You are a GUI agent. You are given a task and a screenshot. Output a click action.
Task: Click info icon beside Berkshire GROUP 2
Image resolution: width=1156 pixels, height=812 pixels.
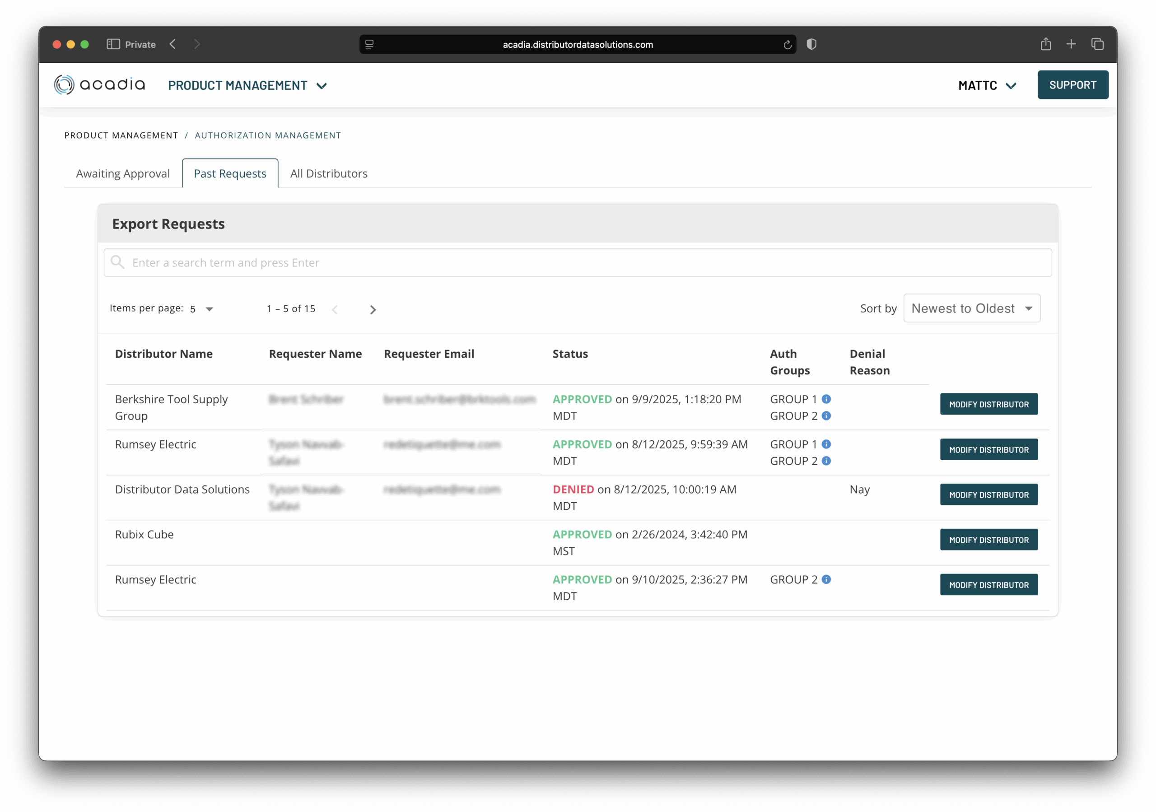pyautogui.click(x=826, y=416)
